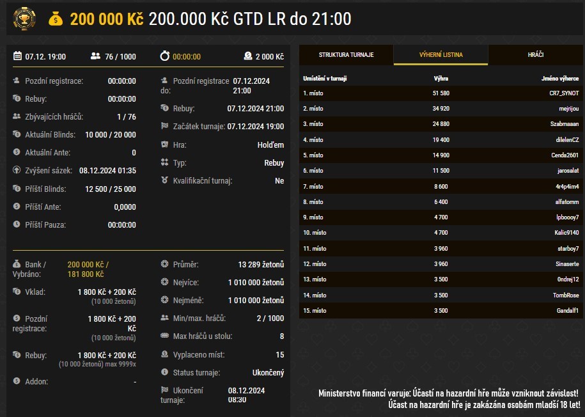Select player name Gandalf1 in 15th place
This screenshot has width=585, height=417.
568,310
